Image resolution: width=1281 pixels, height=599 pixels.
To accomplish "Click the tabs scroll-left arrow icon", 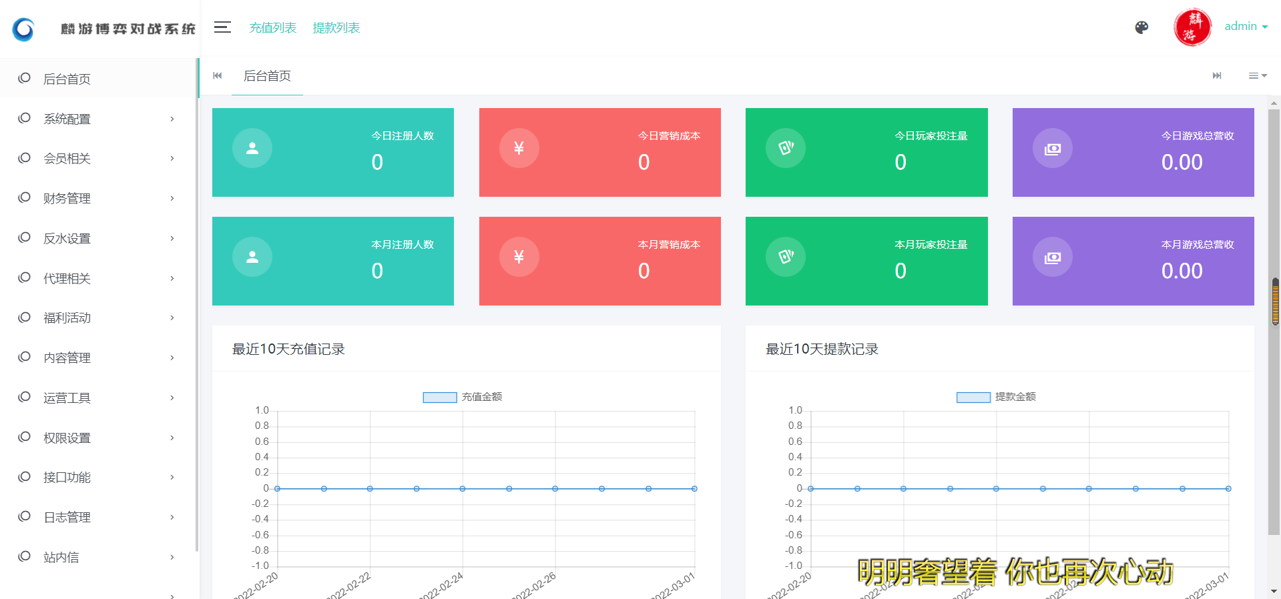I will [x=217, y=76].
